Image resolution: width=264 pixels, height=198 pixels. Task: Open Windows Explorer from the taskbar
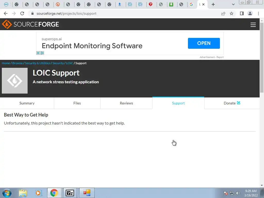[x=23, y=193]
